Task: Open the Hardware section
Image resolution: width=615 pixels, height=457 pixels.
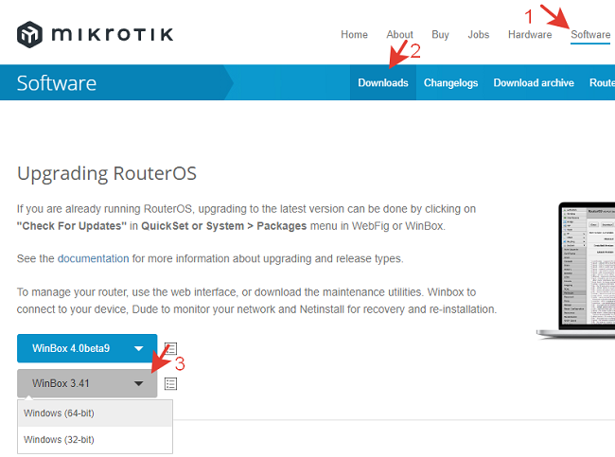Action: tap(530, 34)
